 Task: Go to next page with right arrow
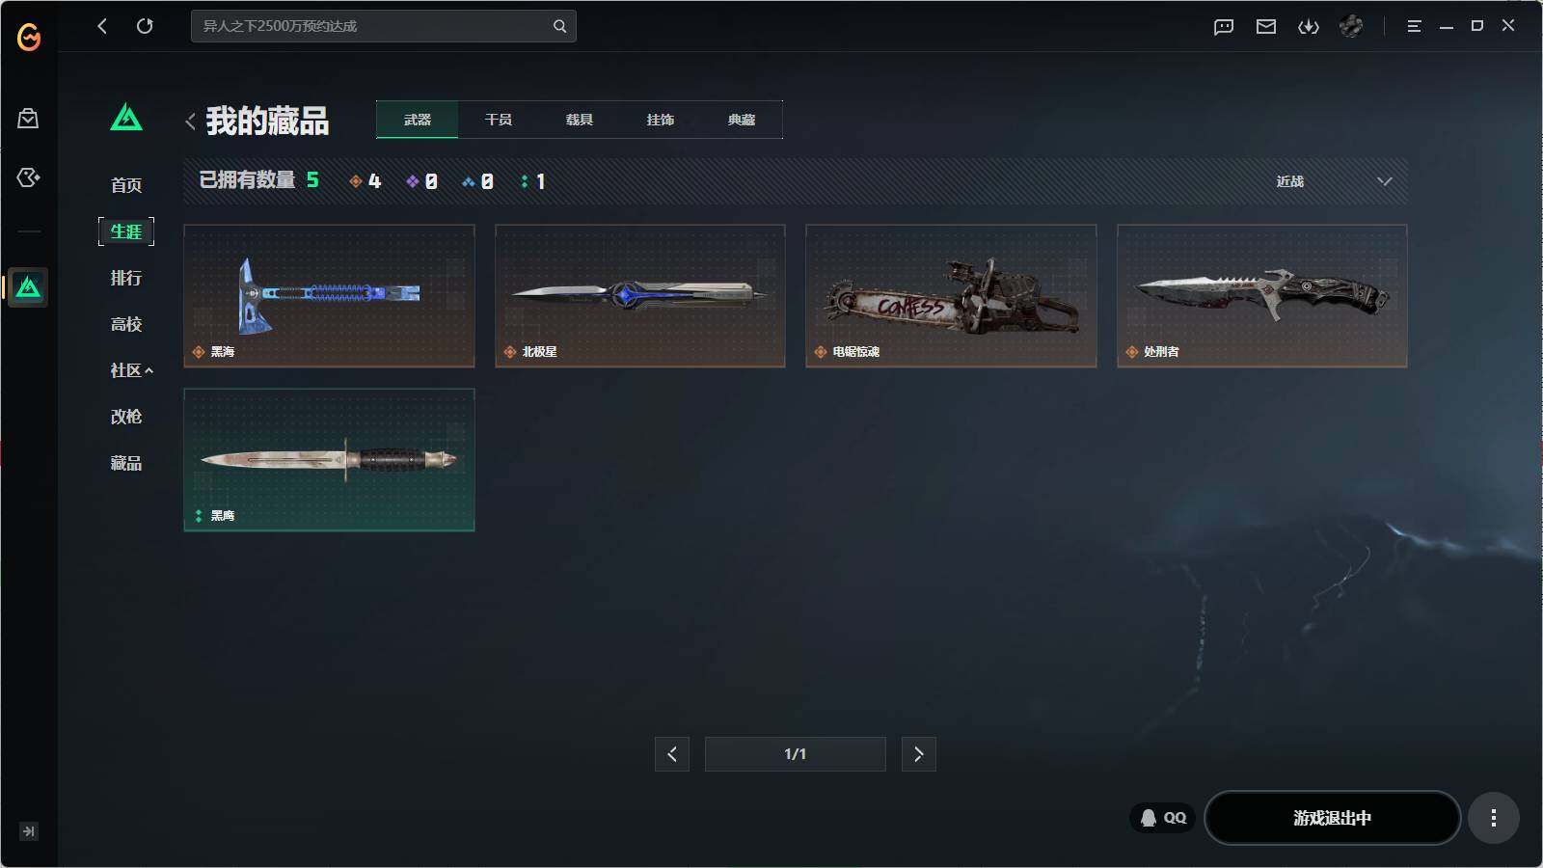tap(919, 754)
